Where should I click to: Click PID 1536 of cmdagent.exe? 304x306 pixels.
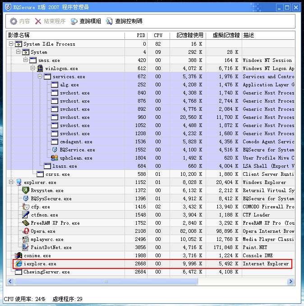pyautogui.click(x=140, y=141)
